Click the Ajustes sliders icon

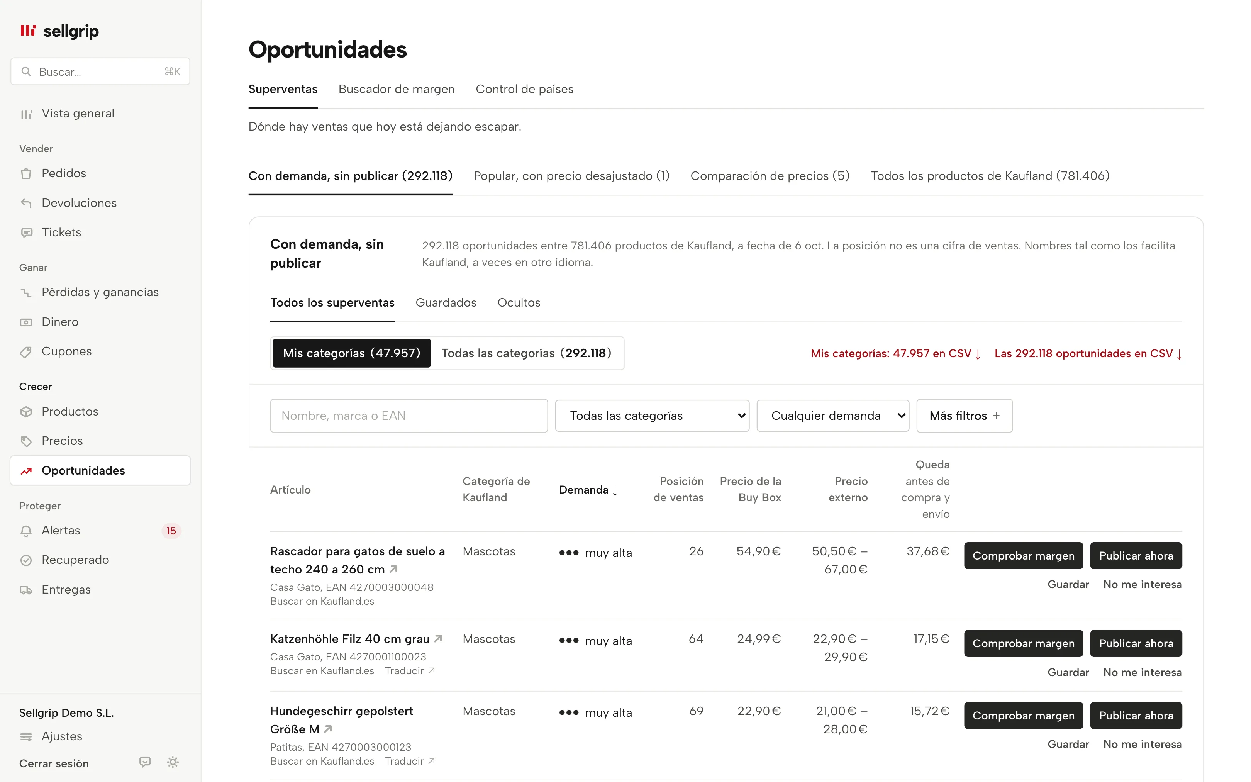click(26, 736)
